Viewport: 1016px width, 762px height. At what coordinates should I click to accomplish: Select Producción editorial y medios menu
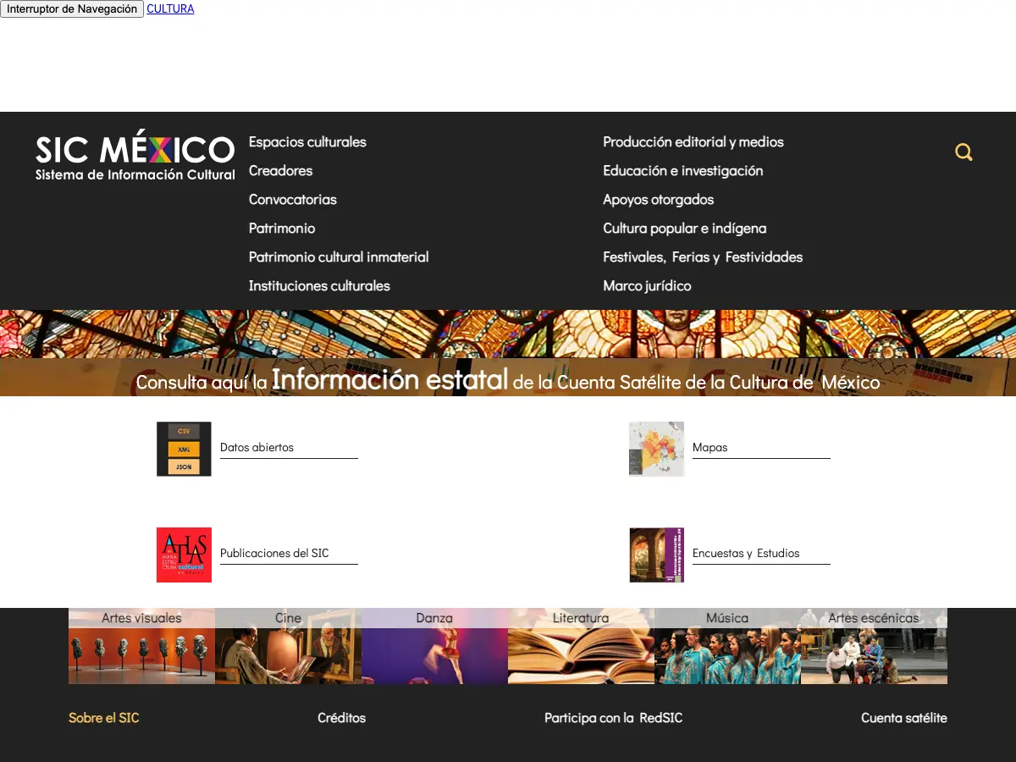click(x=693, y=142)
